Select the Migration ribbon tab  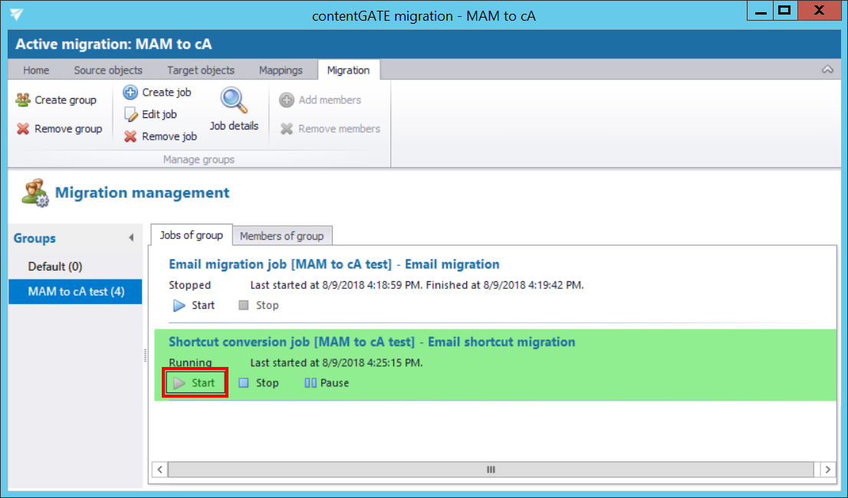348,70
